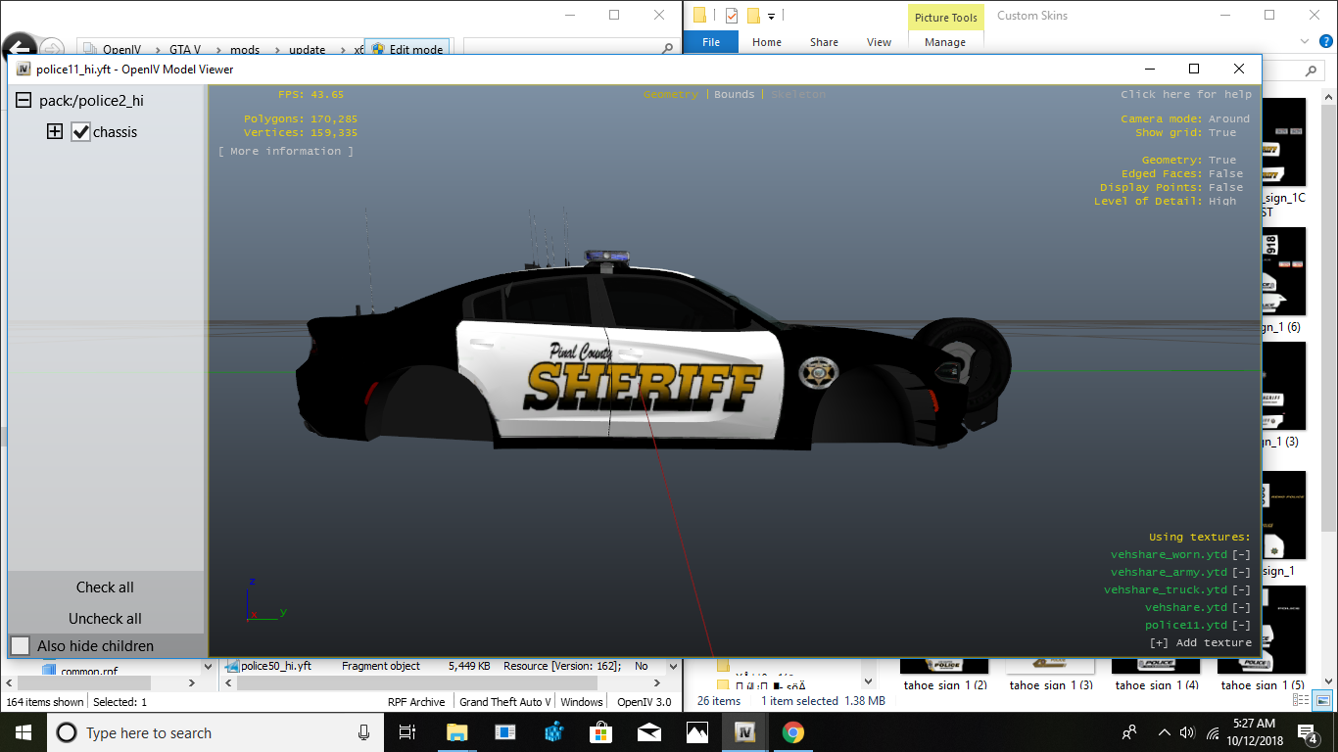Open the View ribbon tab in Explorer
The width and height of the screenshot is (1338, 752).
(x=880, y=42)
